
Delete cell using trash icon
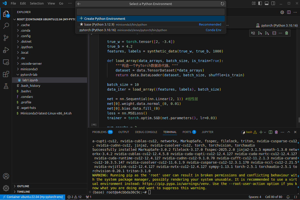pos(286,33)
